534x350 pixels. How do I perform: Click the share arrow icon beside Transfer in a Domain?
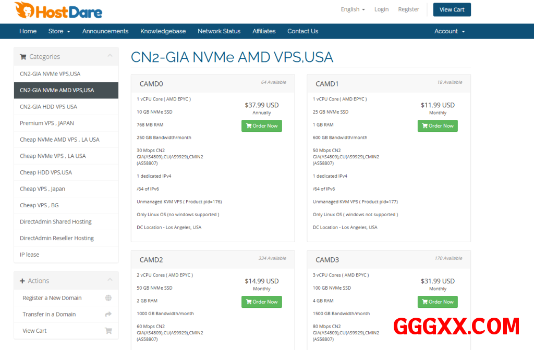pos(108,314)
